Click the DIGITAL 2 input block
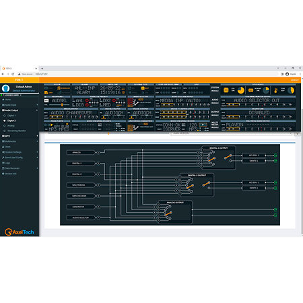303x303 pixels. [x=81, y=174]
